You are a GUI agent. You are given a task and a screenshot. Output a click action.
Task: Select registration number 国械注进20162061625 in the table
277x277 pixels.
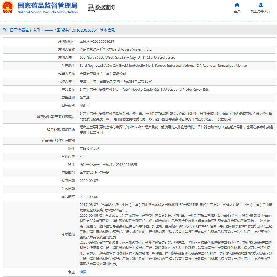[97, 41]
